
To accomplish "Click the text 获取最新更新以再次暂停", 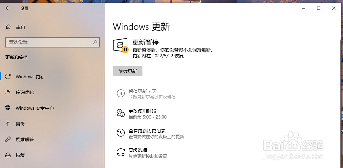I will tap(152, 97).
